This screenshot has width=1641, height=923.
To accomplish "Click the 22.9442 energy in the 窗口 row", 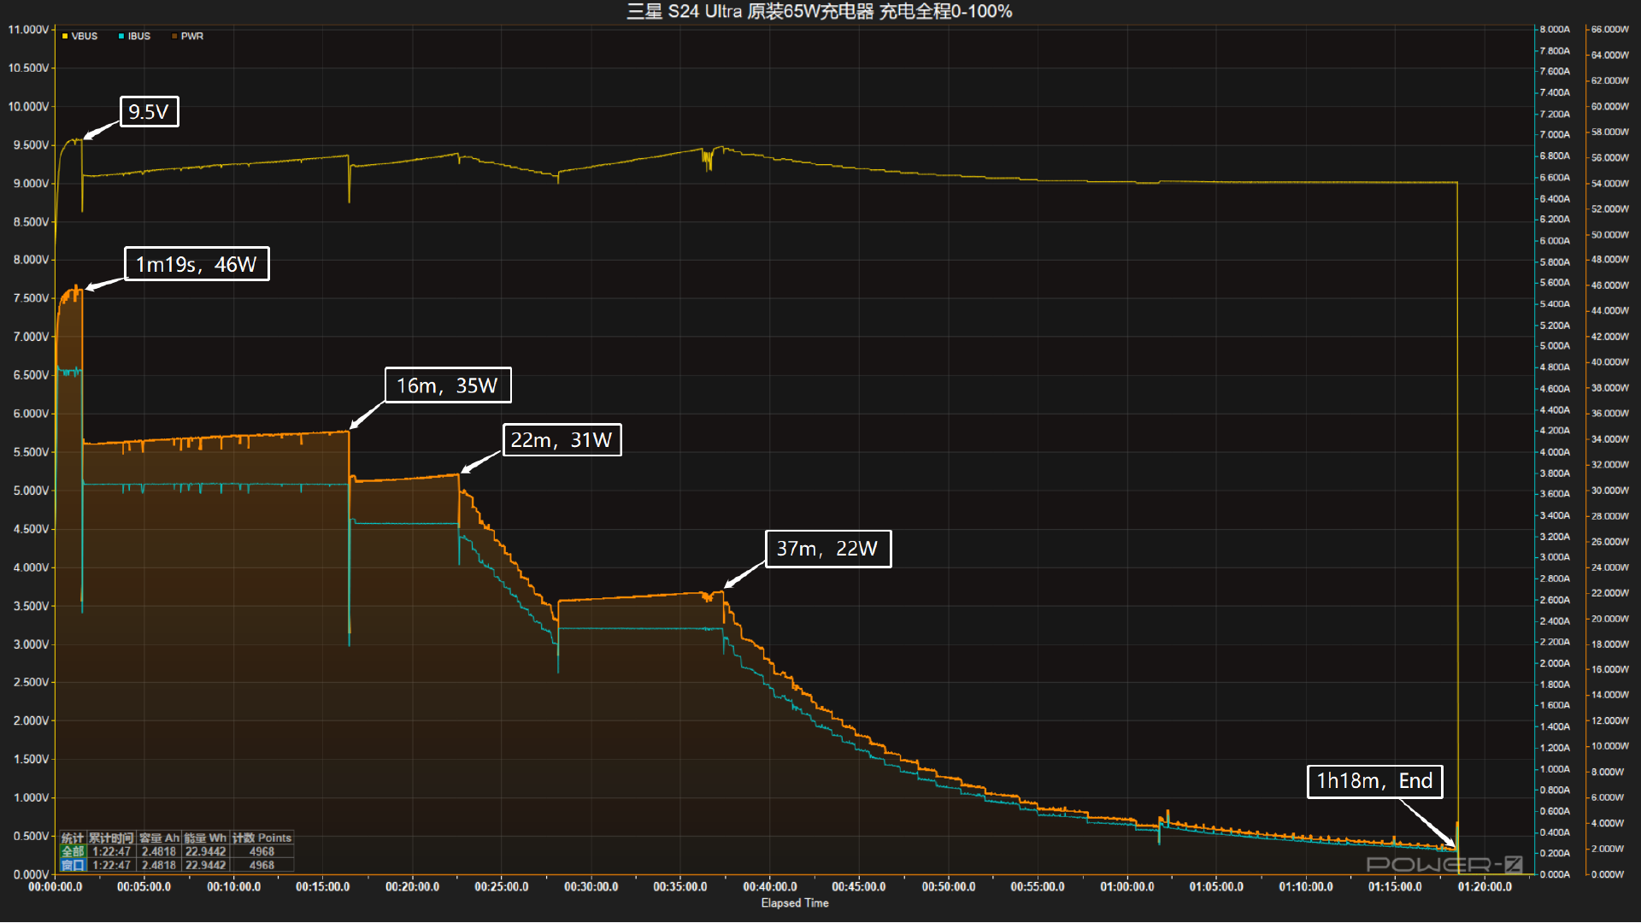I will 205,865.
